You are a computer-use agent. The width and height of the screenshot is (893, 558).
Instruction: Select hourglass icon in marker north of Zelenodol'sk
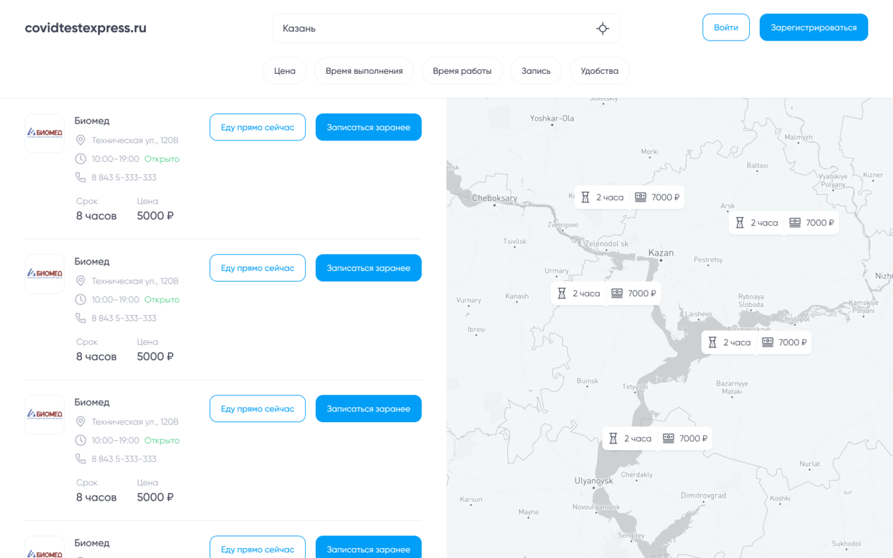tap(585, 197)
